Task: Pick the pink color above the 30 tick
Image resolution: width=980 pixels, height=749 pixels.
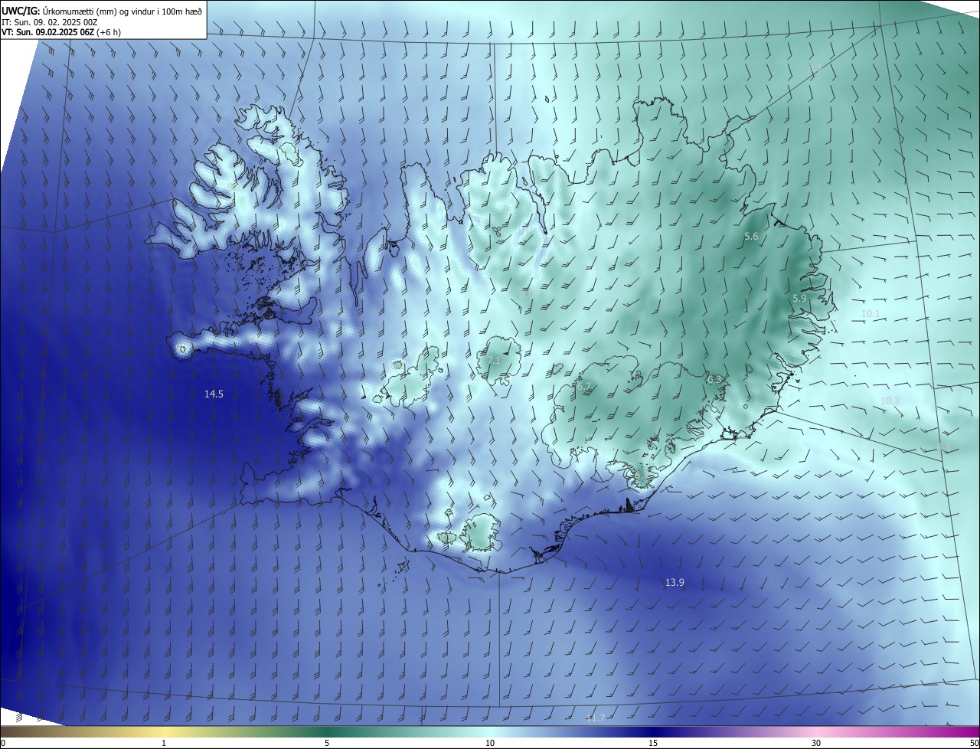Action: [816, 732]
